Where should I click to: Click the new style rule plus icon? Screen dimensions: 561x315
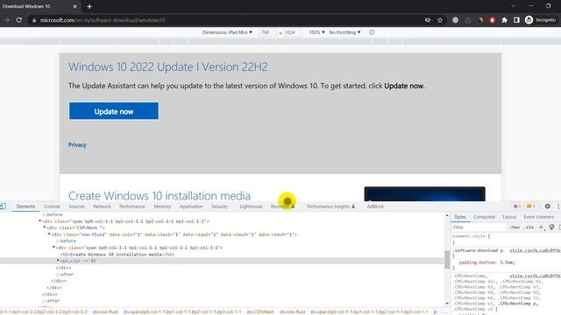click(x=542, y=227)
